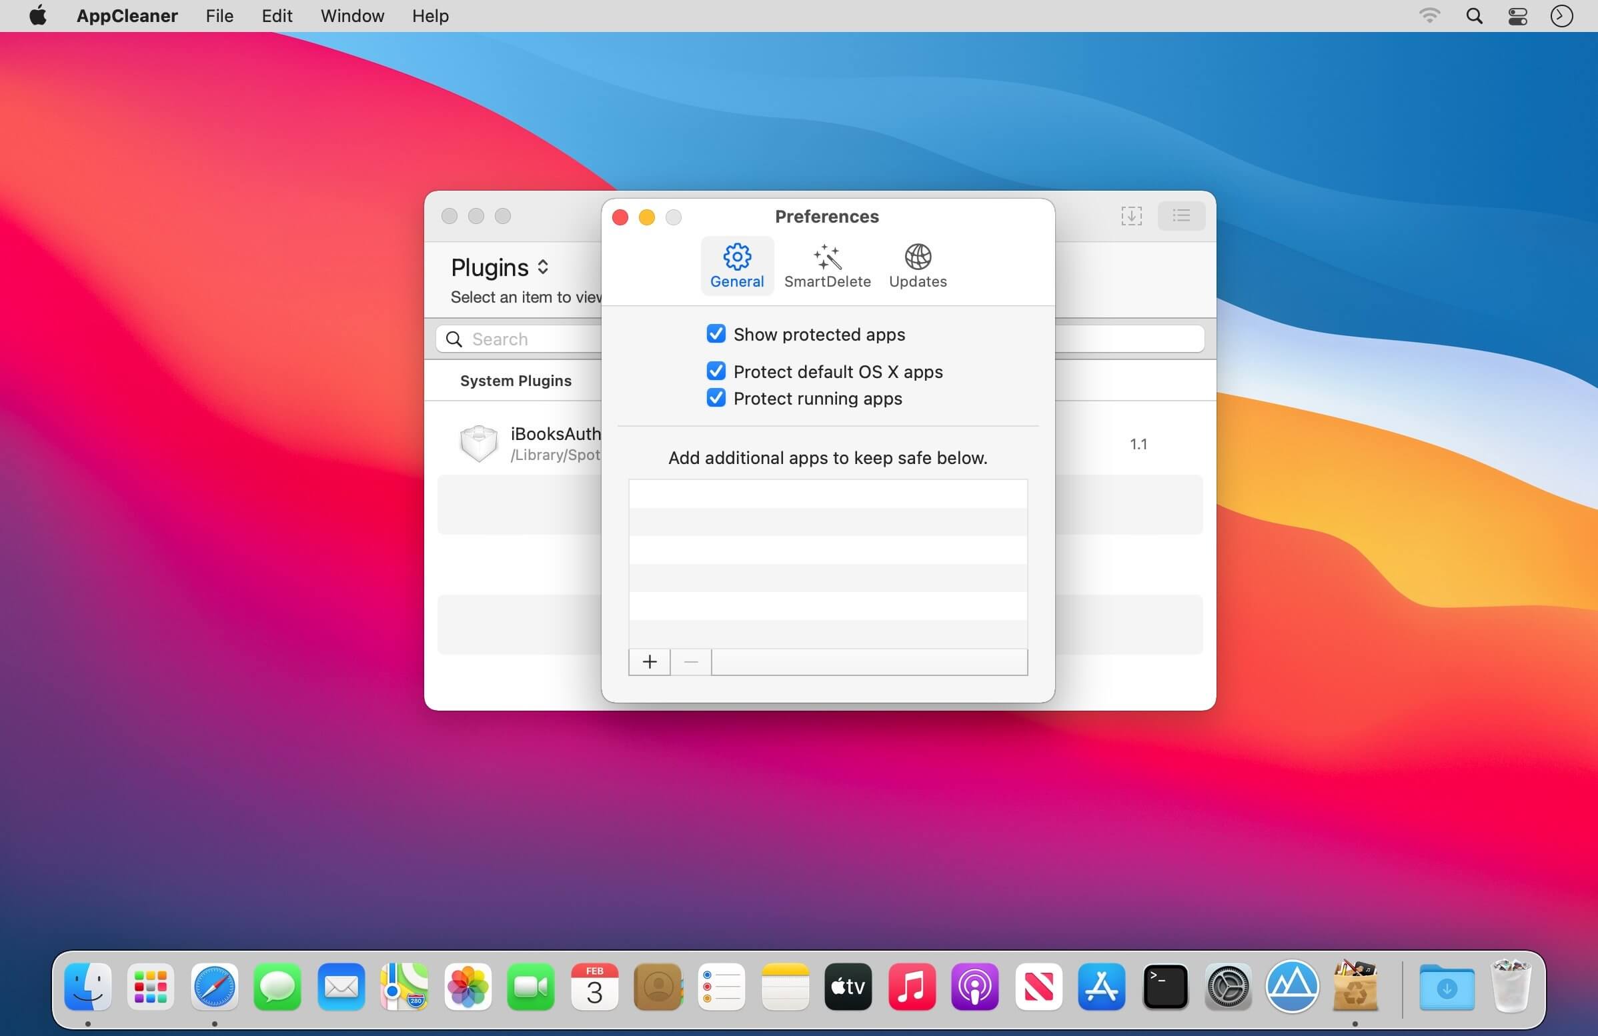1598x1036 pixels.
Task: Remove app from protected list with minus button
Action: (x=690, y=661)
